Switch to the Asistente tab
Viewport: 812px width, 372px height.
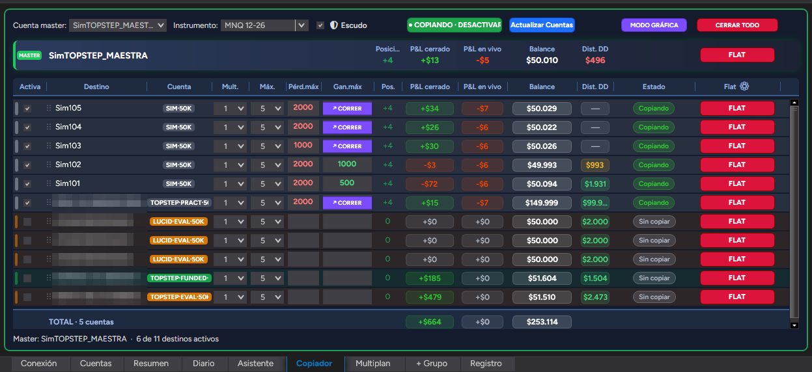[256, 364]
